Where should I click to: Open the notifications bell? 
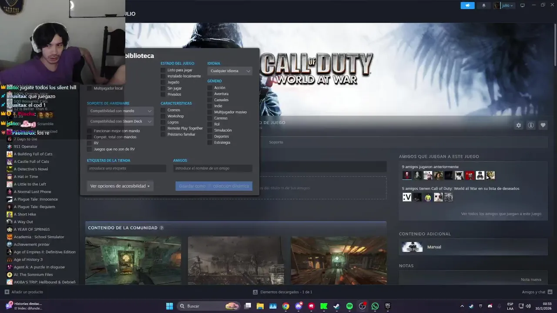484,6
